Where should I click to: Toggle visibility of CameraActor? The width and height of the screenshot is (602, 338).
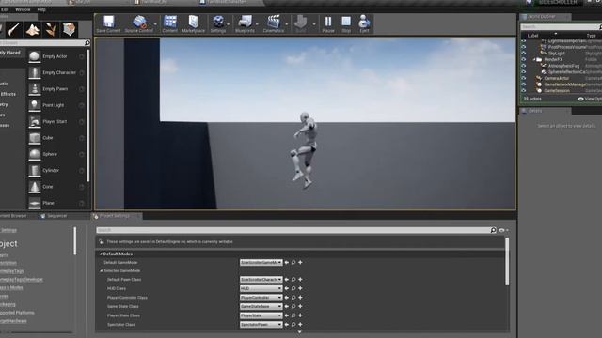[523, 78]
